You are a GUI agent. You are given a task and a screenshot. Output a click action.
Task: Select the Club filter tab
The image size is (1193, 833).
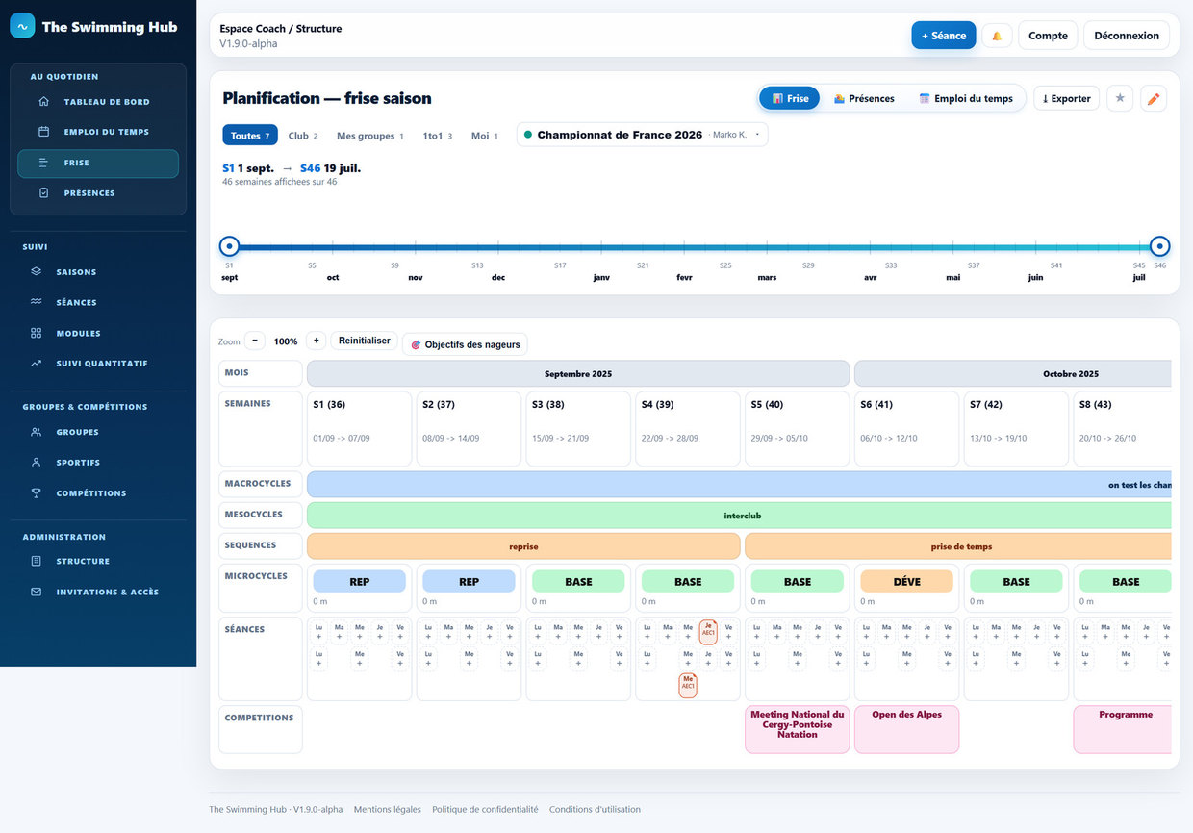point(303,136)
